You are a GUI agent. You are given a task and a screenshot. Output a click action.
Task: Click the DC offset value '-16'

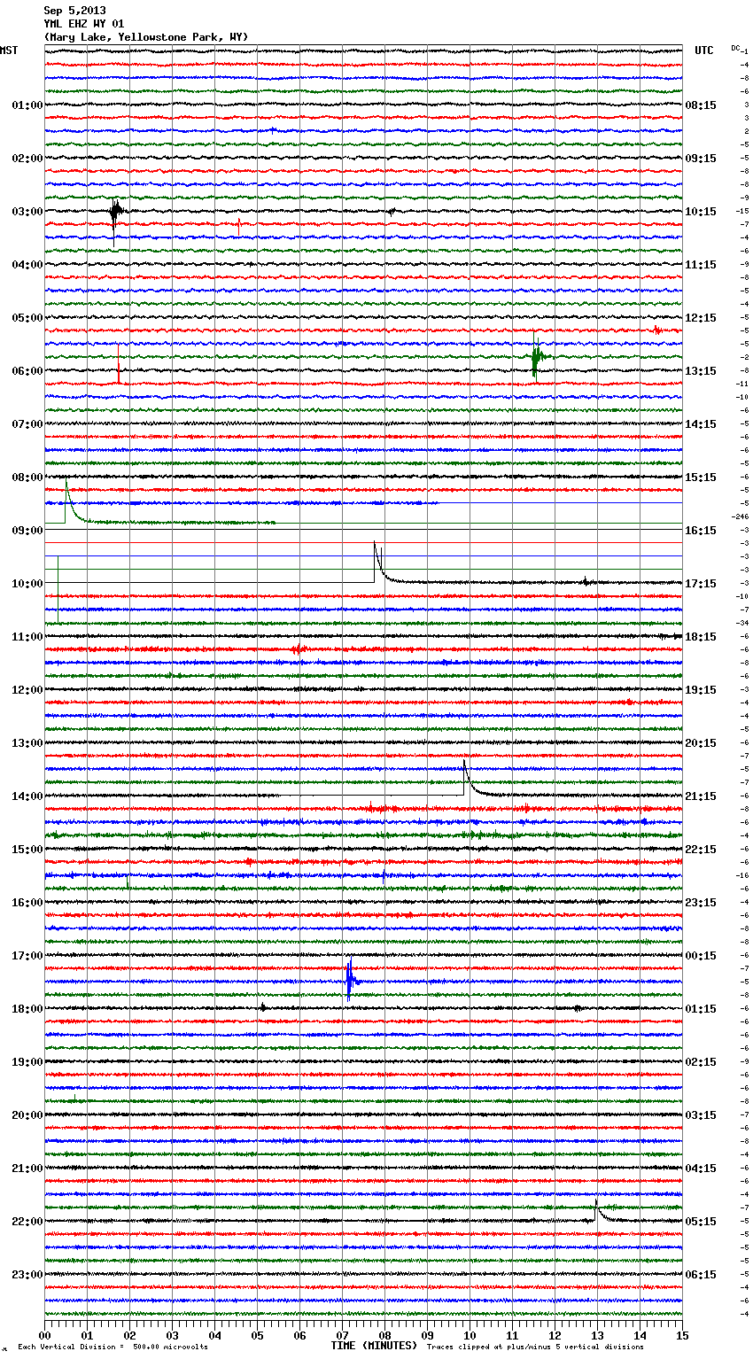point(742,875)
